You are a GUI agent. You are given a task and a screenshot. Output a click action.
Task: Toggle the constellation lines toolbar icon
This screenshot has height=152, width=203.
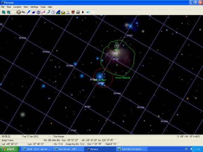click(x=43, y=12)
